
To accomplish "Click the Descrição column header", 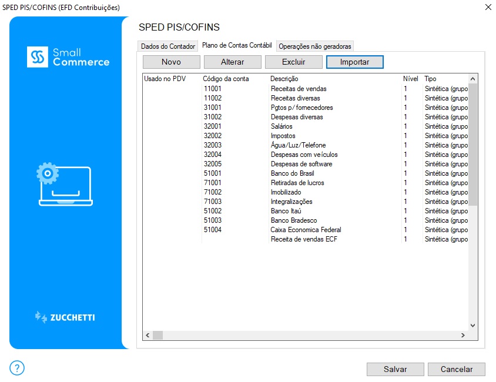I will tap(284, 79).
